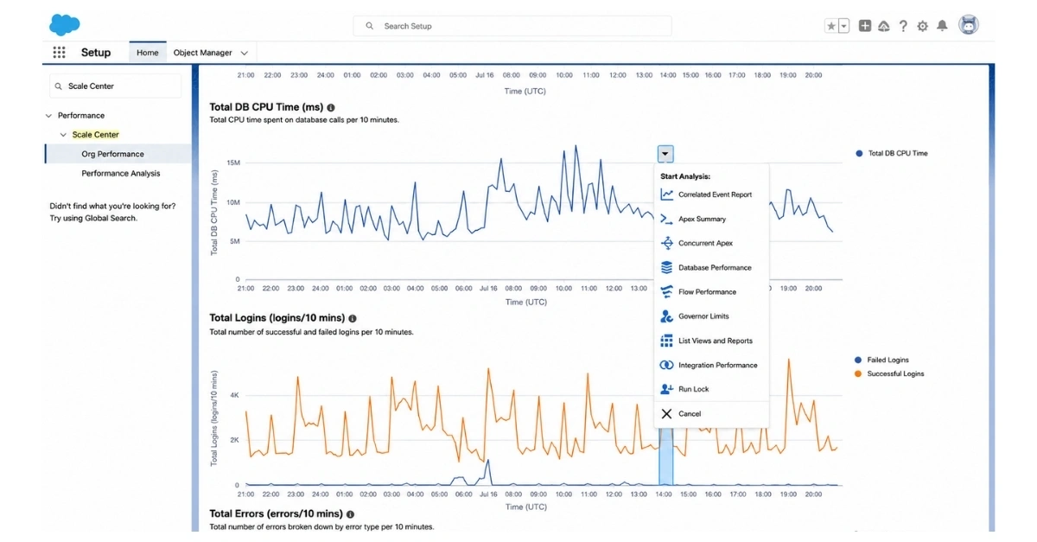Click the highlighted Scale Center sidebar label

[x=96, y=135]
